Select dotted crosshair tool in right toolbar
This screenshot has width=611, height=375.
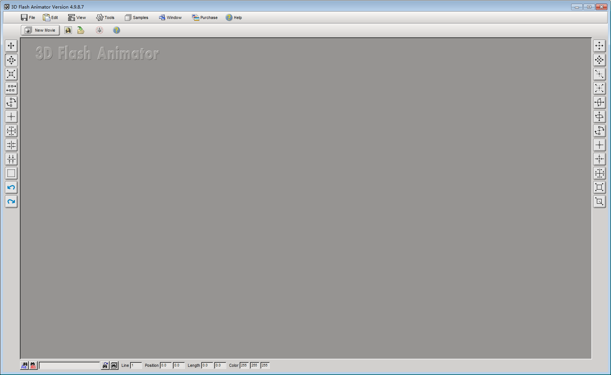599,145
